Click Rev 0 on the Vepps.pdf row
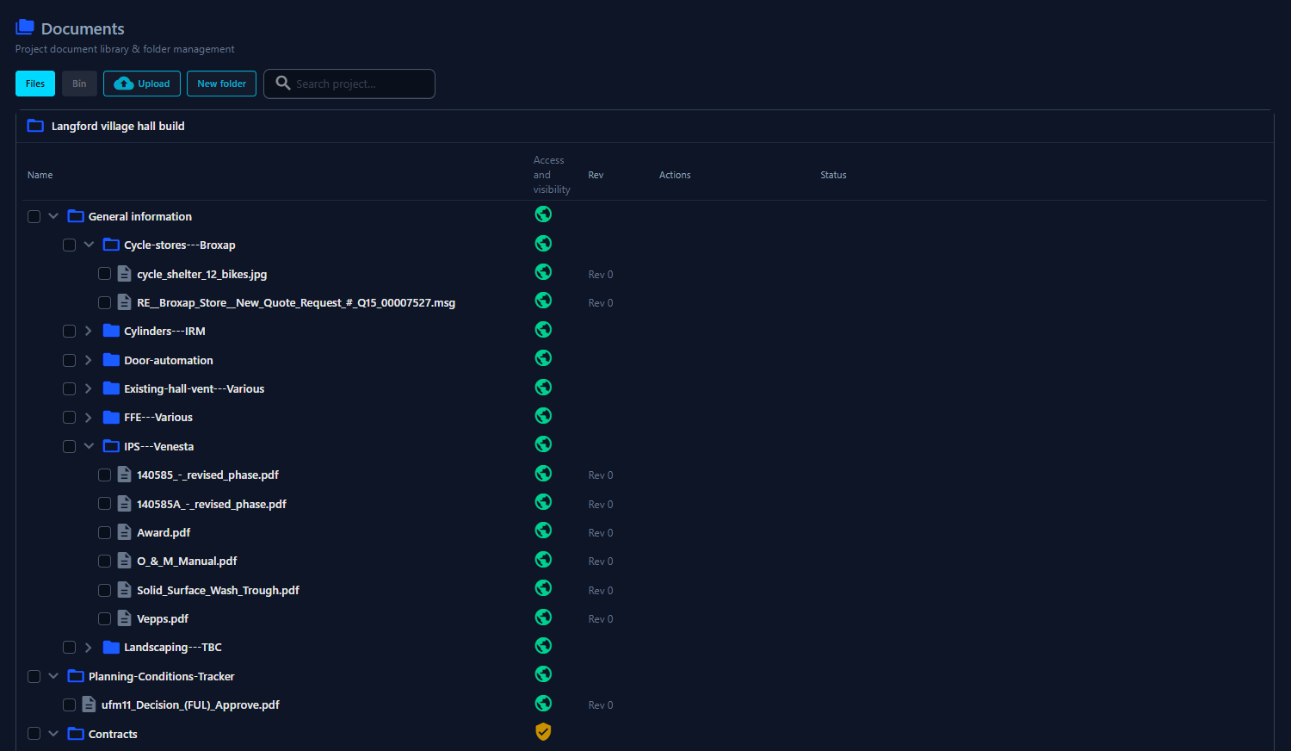This screenshot has height=751, width=1291. 601,619
